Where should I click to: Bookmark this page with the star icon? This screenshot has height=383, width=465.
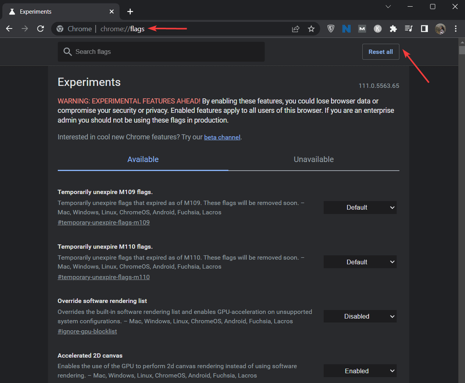coord(311,29)
